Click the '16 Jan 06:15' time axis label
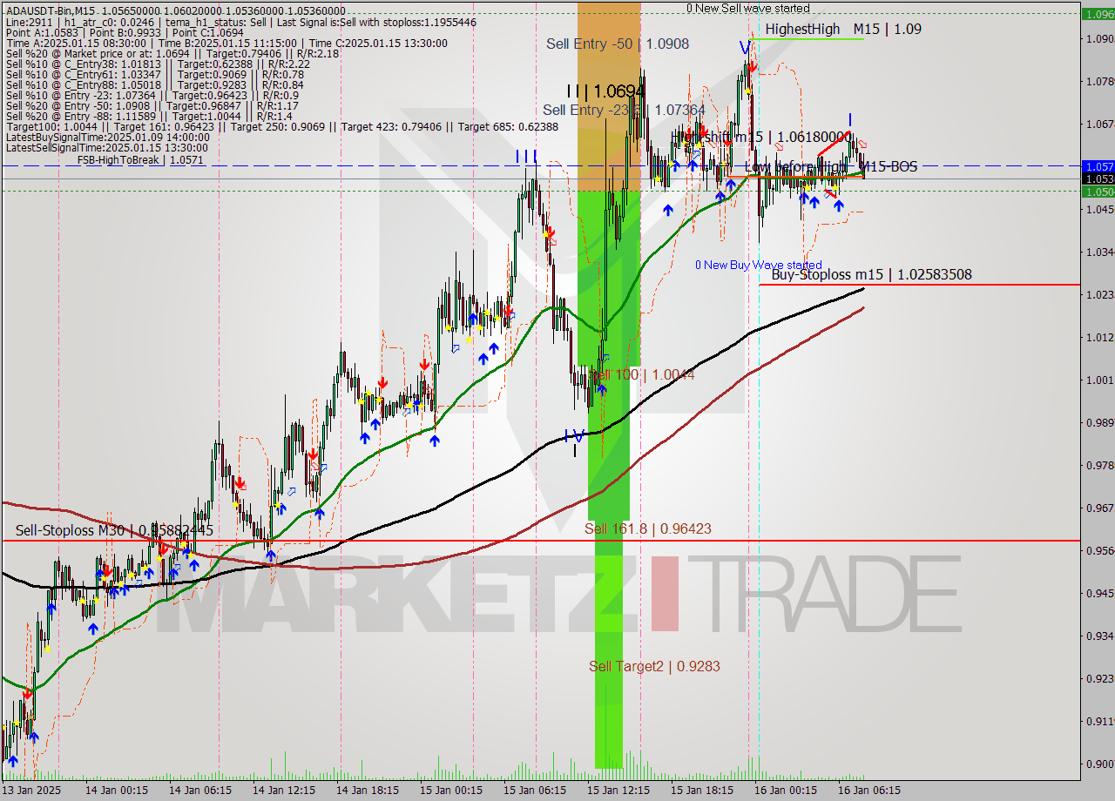This screenshot has width=1115, height=801. (x=868, y=791)
